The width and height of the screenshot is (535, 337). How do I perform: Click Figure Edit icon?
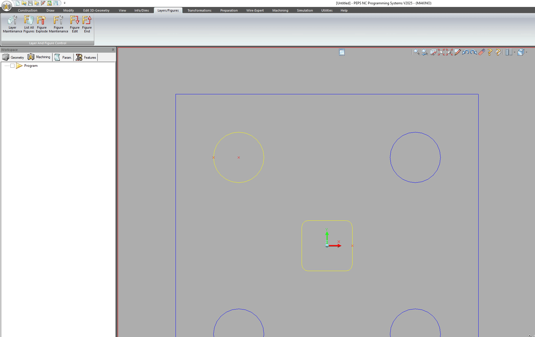click(75, 24)
